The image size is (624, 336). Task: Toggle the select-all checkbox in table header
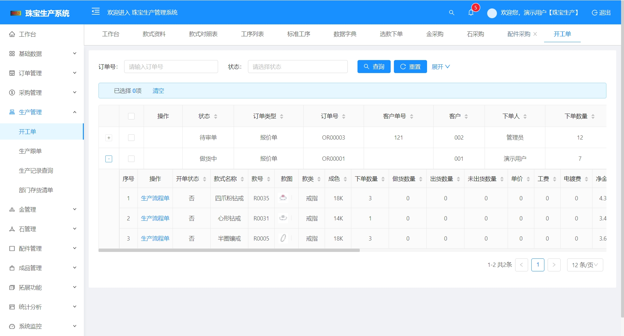coord(131,116)
